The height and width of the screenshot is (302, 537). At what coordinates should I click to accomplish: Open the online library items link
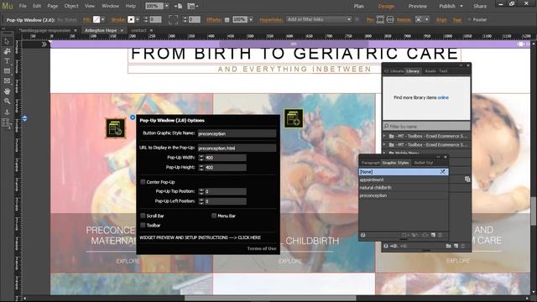[x=443, y=97]
